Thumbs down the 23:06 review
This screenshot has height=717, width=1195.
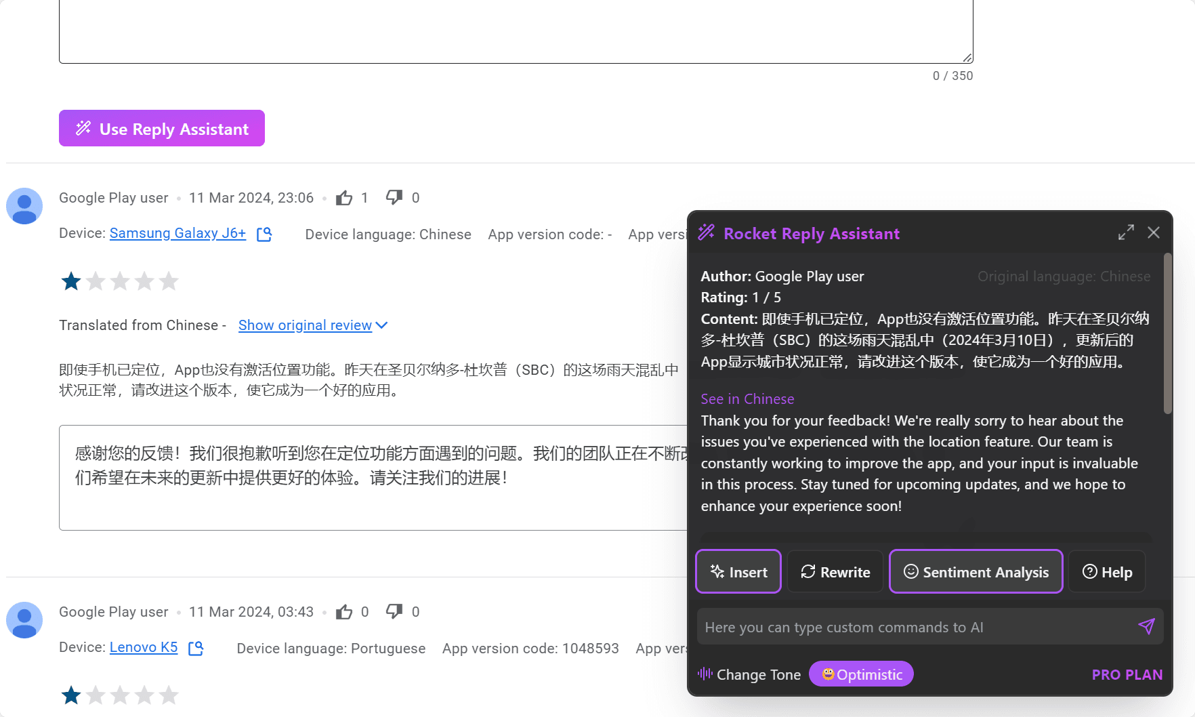394,198
